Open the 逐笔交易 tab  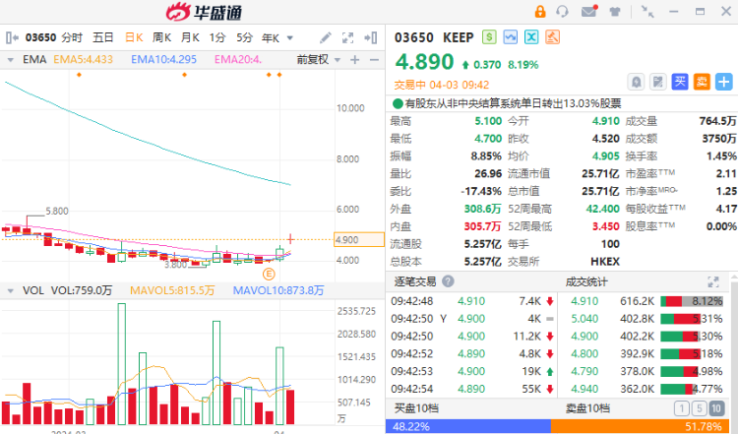click(x=415, y=281)
